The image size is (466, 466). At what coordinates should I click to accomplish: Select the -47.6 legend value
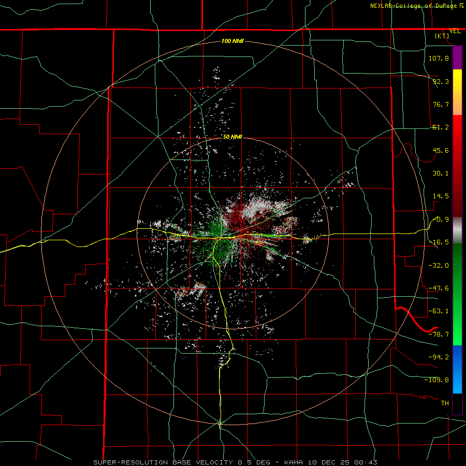pyautogui.click(x=439, y=288)
